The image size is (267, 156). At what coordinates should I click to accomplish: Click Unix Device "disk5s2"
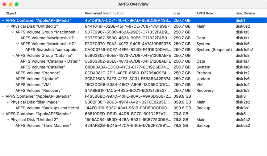[x=243, y=126]
